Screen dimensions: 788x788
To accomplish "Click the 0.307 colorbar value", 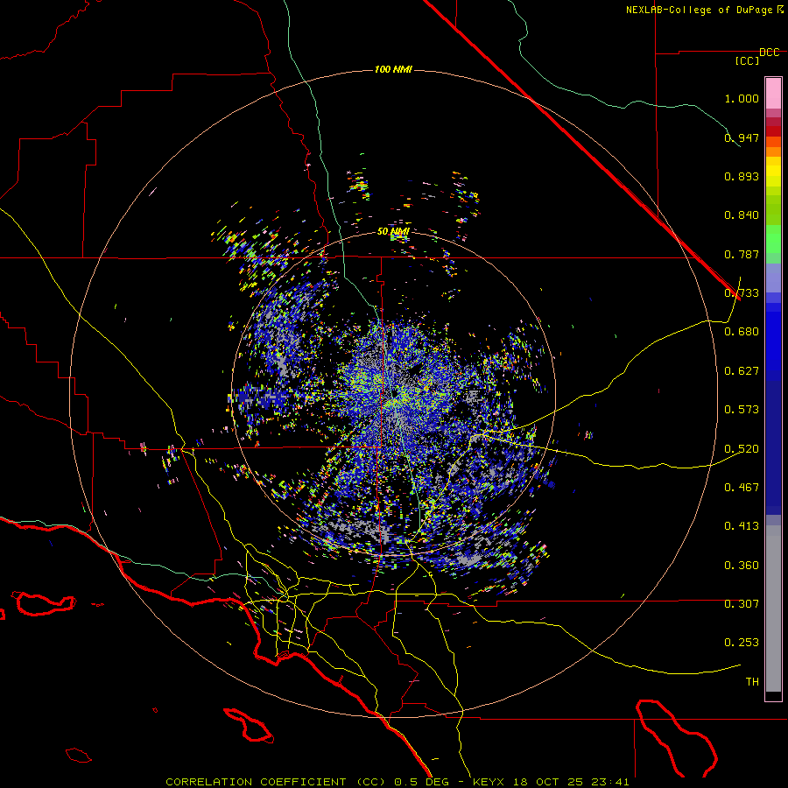I will pyautogui.click(x=742, y=604).
